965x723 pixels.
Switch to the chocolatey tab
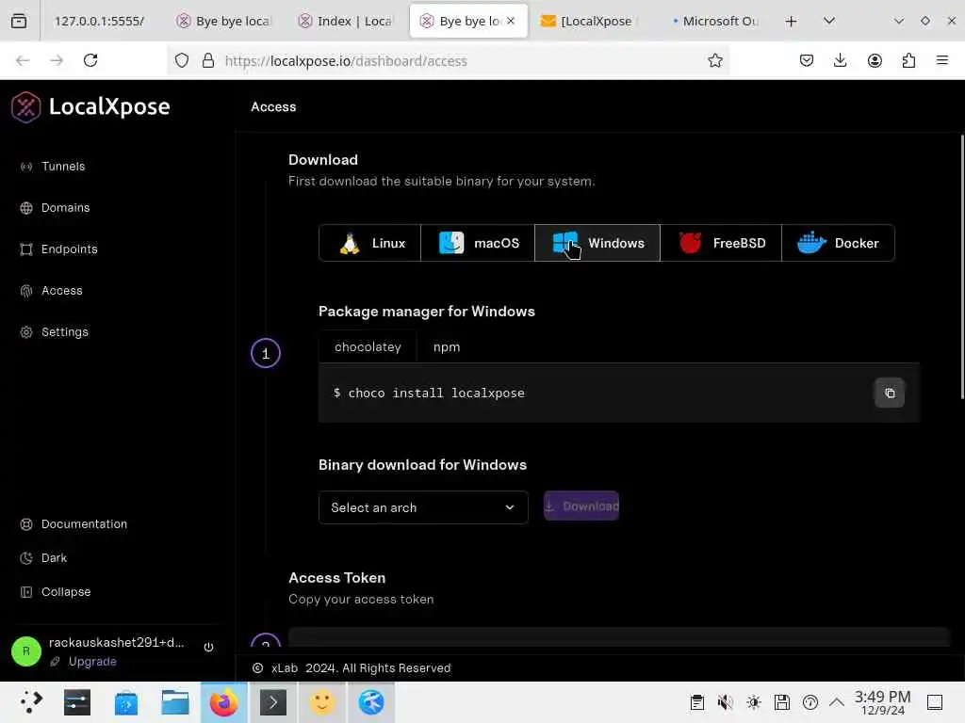tap(368, 347)
